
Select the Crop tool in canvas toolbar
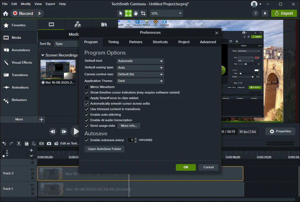pos(143,13)
